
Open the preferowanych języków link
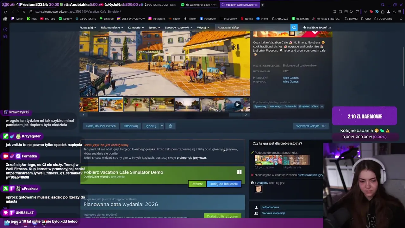point(310,175)
